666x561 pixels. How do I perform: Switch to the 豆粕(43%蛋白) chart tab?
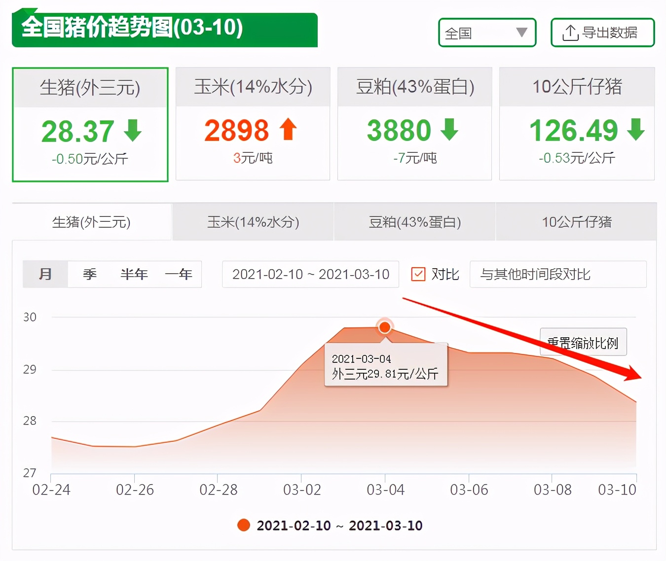pos(415,222)
